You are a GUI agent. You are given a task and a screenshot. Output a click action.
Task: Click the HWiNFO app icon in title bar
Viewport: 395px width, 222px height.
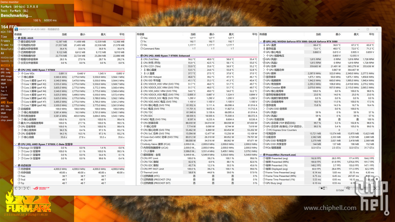17,29
